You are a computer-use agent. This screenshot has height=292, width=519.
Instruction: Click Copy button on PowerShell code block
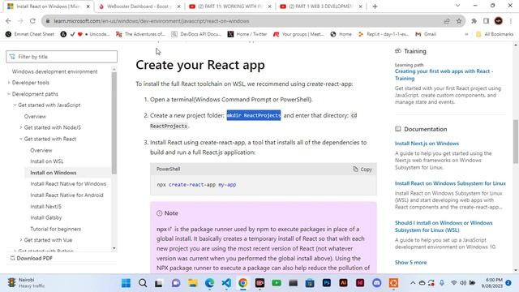tap(362, 170)
